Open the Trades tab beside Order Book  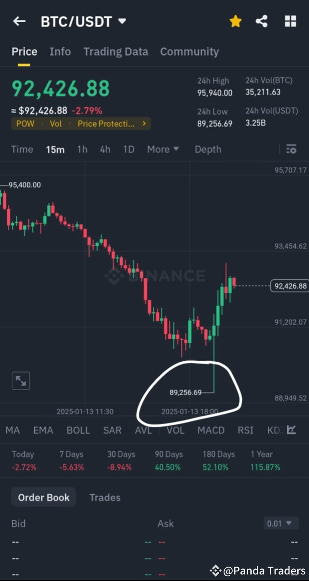[x=105, y=497]
